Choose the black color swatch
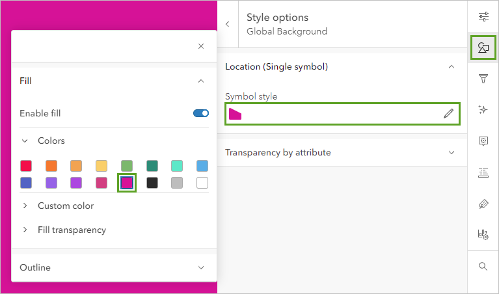The height and width of the screenshot is (294, 499). tap(152, 183)
